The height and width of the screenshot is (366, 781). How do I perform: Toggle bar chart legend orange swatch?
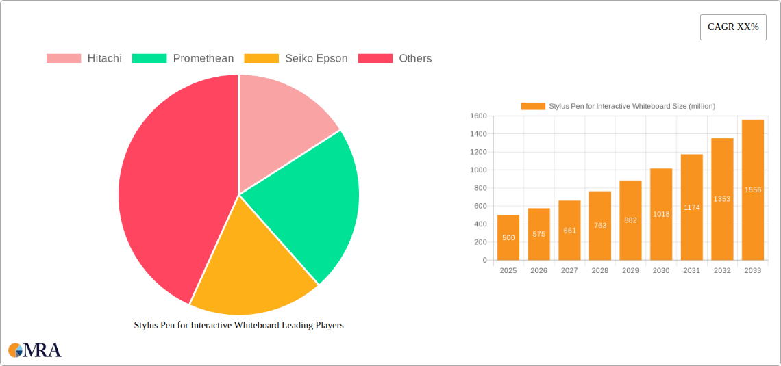[x=533, y=106]
